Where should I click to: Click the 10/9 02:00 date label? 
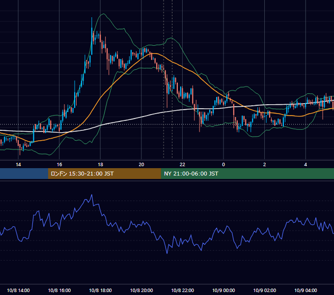tap(265, 291)
